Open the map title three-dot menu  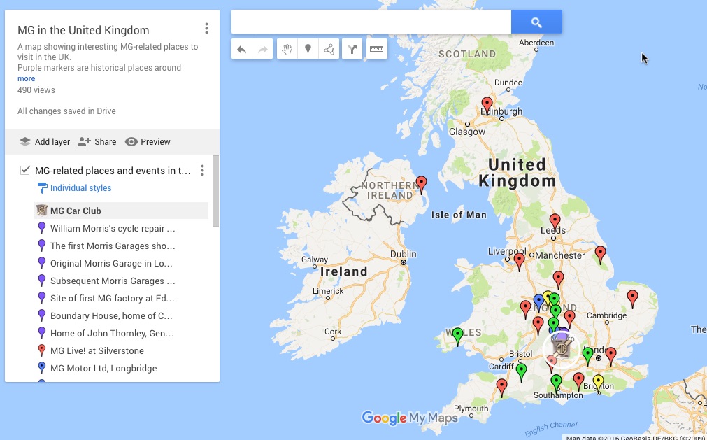coord(206,29)
